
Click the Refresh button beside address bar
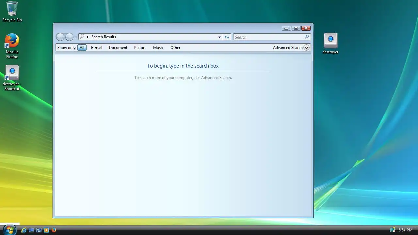pyautogui.click(x=227, y=37)
